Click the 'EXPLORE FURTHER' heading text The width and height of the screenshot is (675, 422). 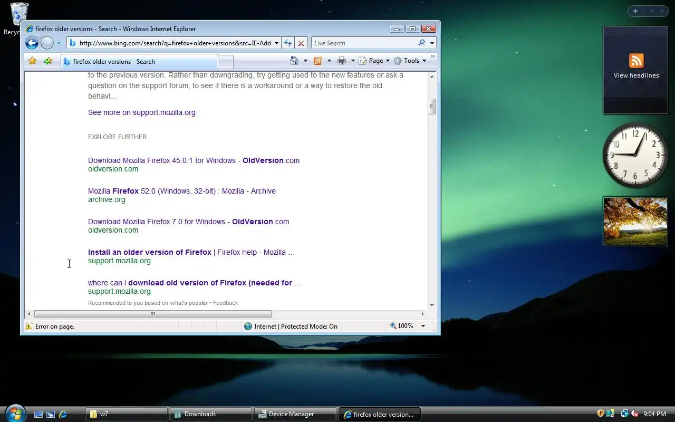pos(117,137)
